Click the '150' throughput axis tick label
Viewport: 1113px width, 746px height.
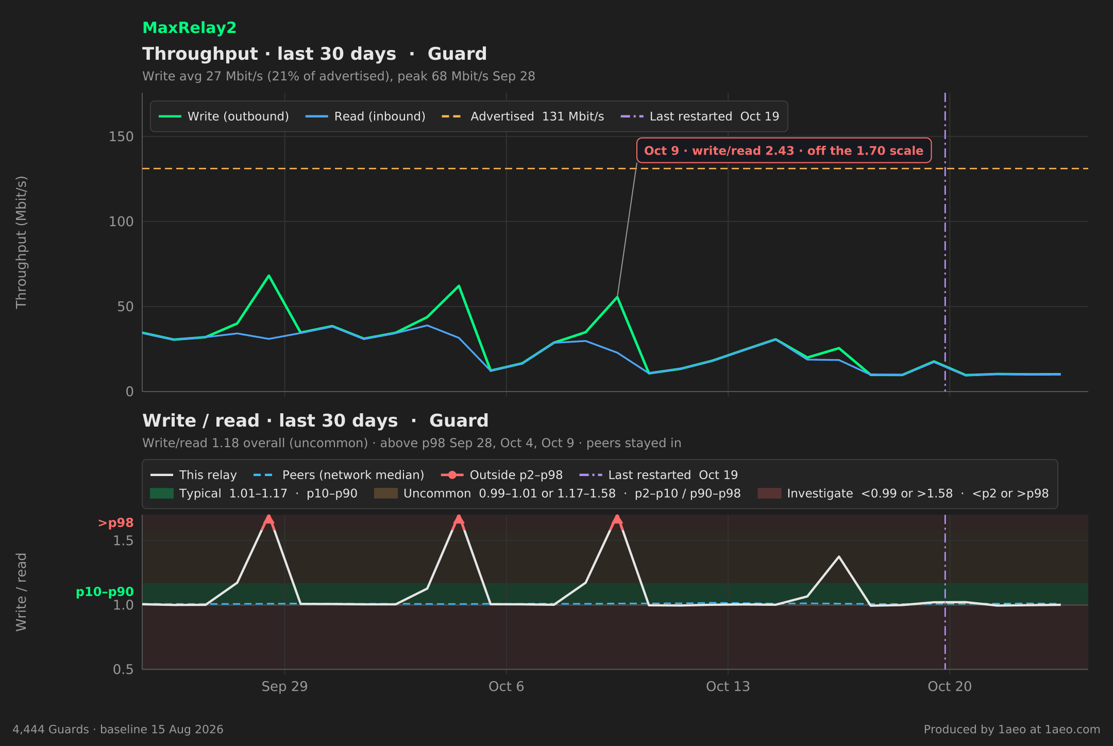[x=121, y=137]
